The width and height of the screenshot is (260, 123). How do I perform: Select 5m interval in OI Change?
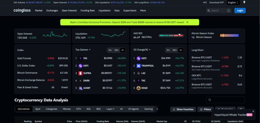168,50
